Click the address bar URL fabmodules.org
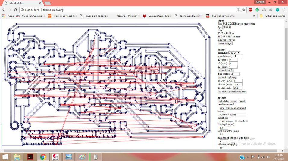This screenshot has height=161, width=288. tap(53, 10)
